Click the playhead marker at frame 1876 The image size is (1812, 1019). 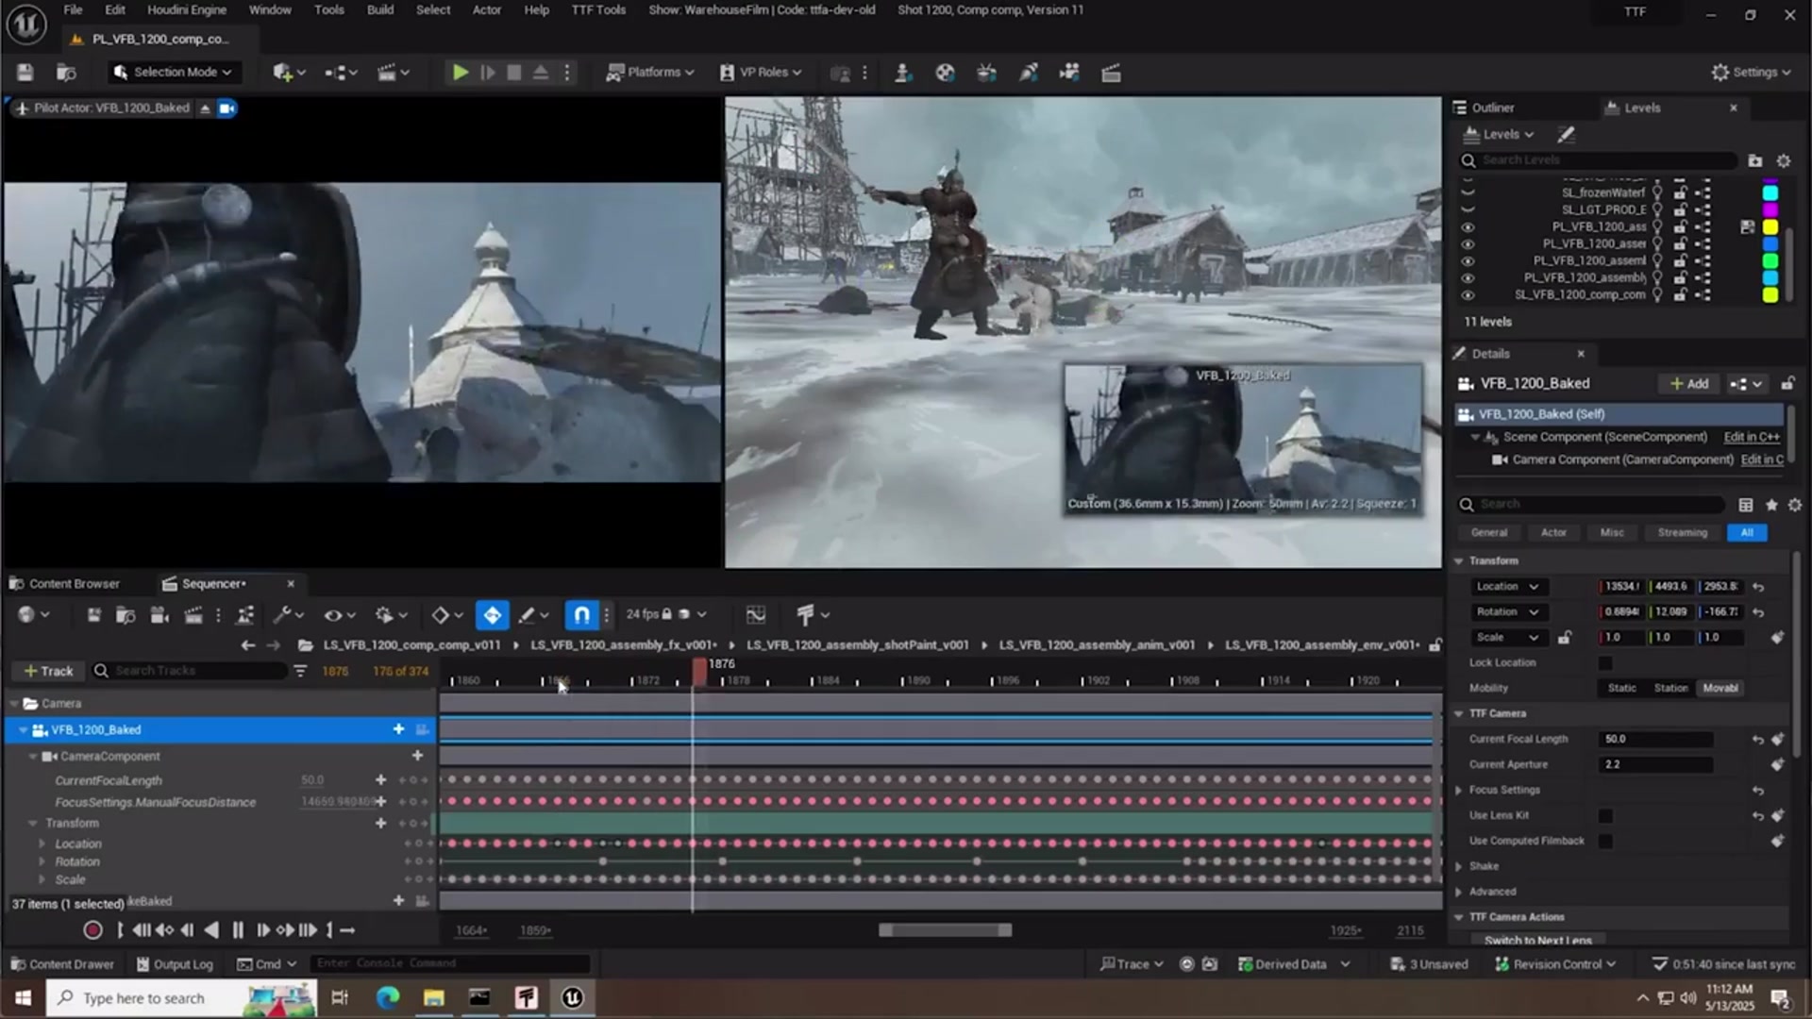pos(698,671)
